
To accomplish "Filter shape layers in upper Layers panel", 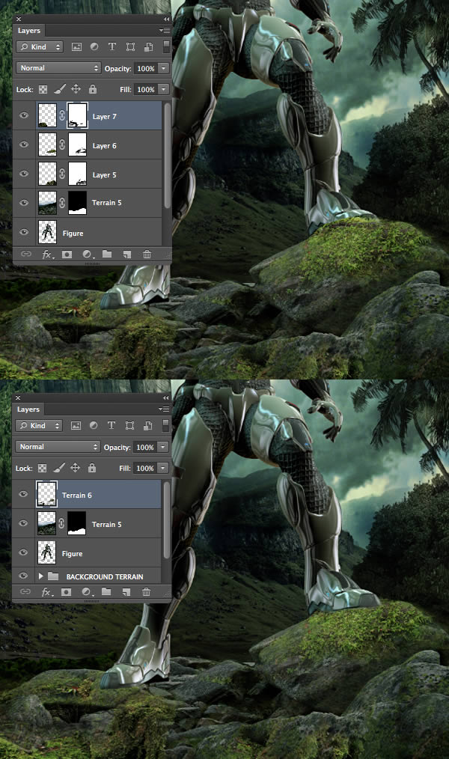I will 130,47.
